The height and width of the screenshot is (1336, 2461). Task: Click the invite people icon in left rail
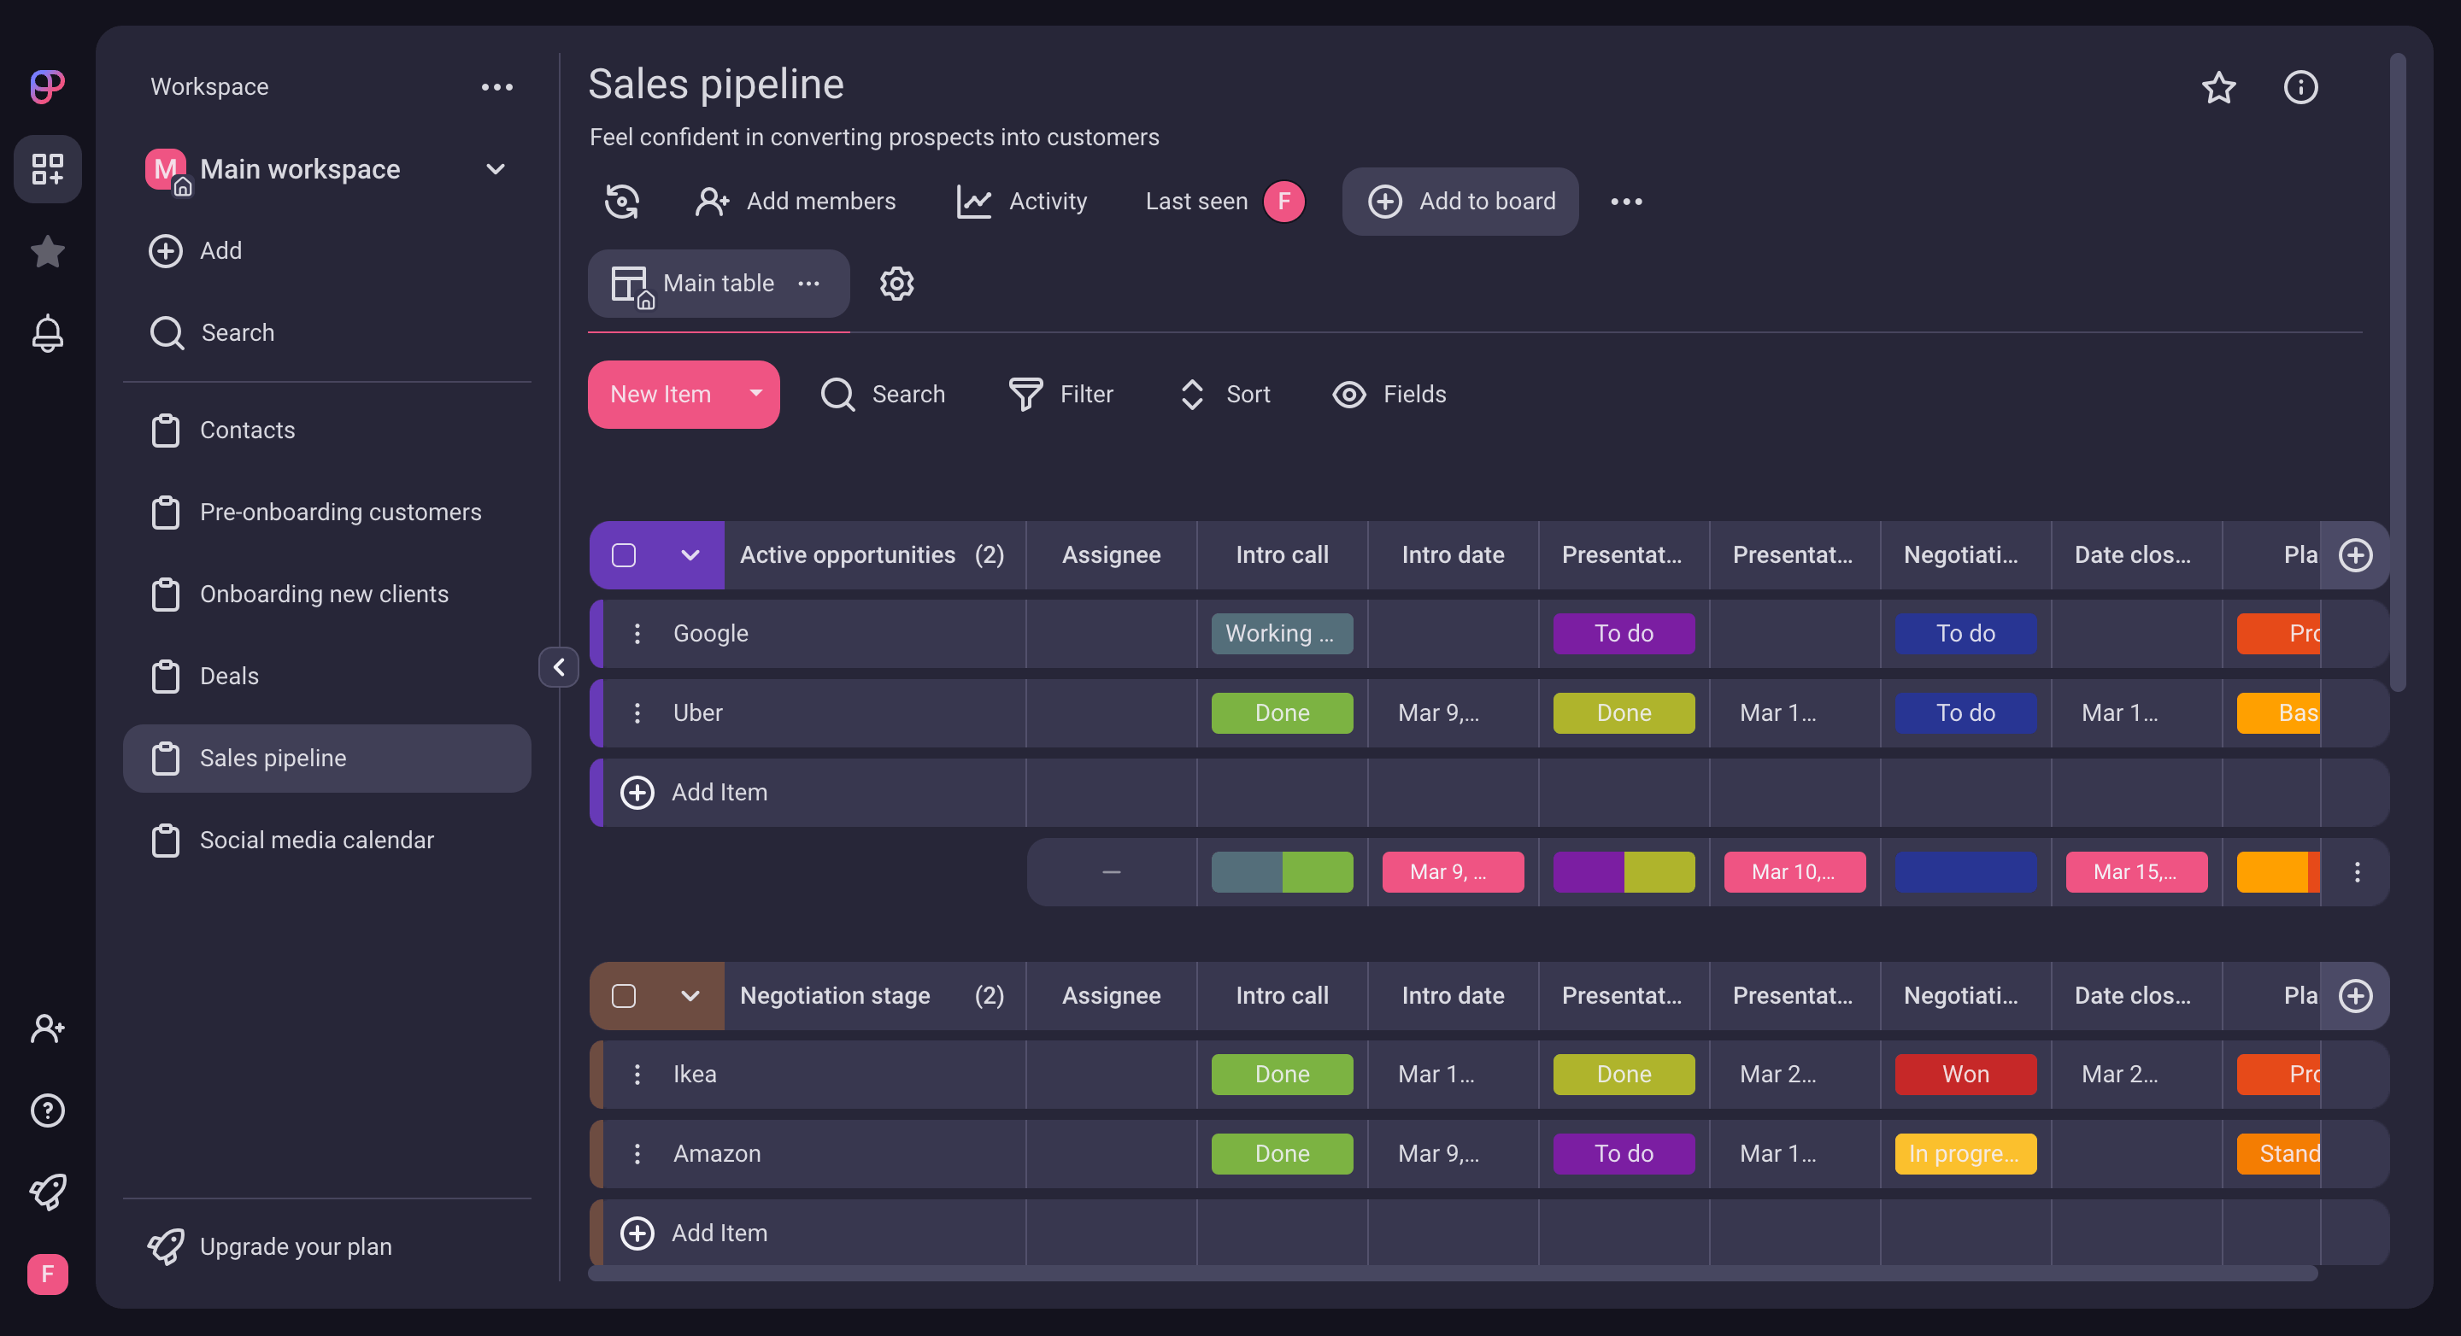tap(47, 1028)
